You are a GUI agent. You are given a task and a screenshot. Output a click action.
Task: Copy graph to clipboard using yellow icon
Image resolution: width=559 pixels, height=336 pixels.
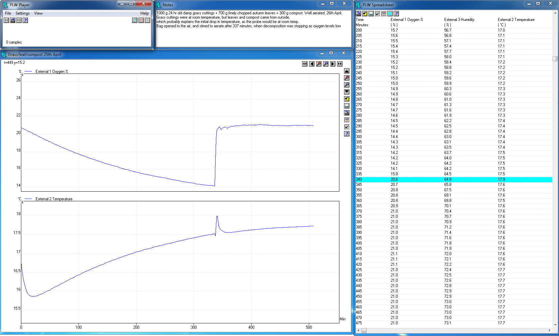tap(347, 99)
